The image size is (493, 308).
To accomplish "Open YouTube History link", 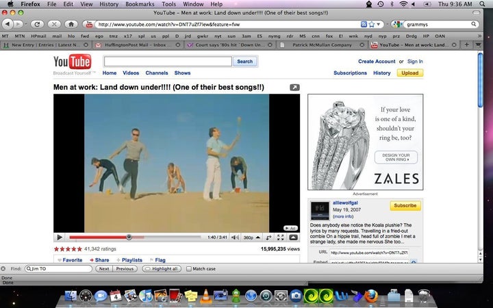I will [381, 73].
